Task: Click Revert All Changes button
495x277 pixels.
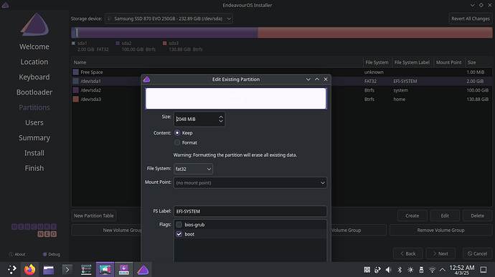Action: click(x=471, y=19)
